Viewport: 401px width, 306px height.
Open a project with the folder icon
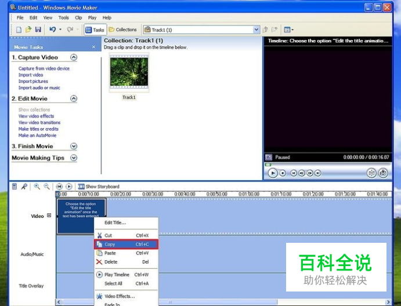[x=28, y=30]
